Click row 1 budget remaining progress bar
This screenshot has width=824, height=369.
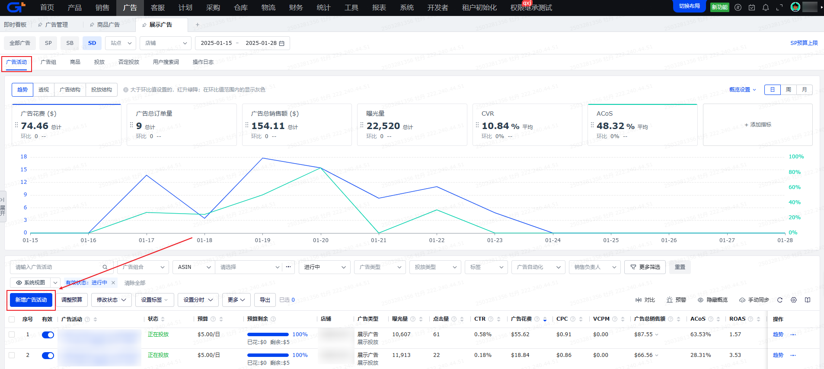point(268,334)
